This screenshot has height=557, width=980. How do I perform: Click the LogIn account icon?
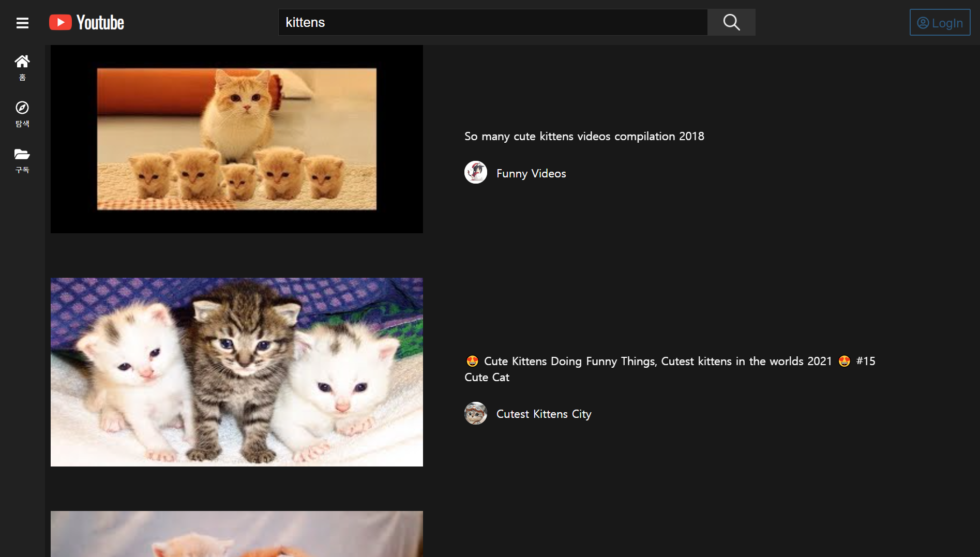923,22
